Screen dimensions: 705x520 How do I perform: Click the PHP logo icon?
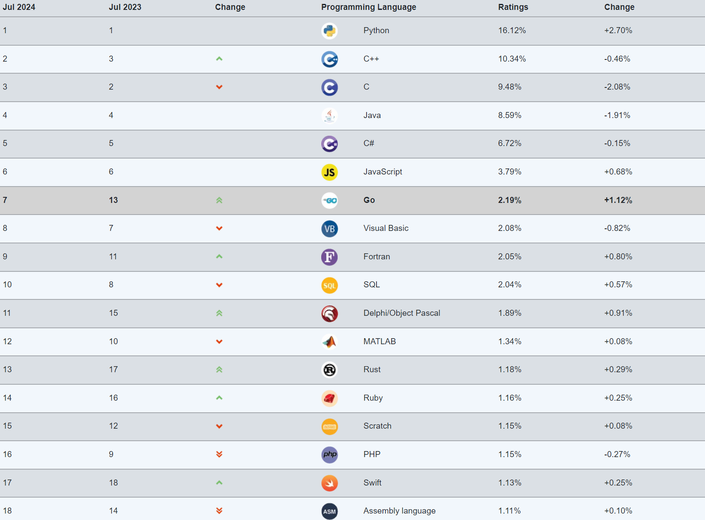click(329, 455)
